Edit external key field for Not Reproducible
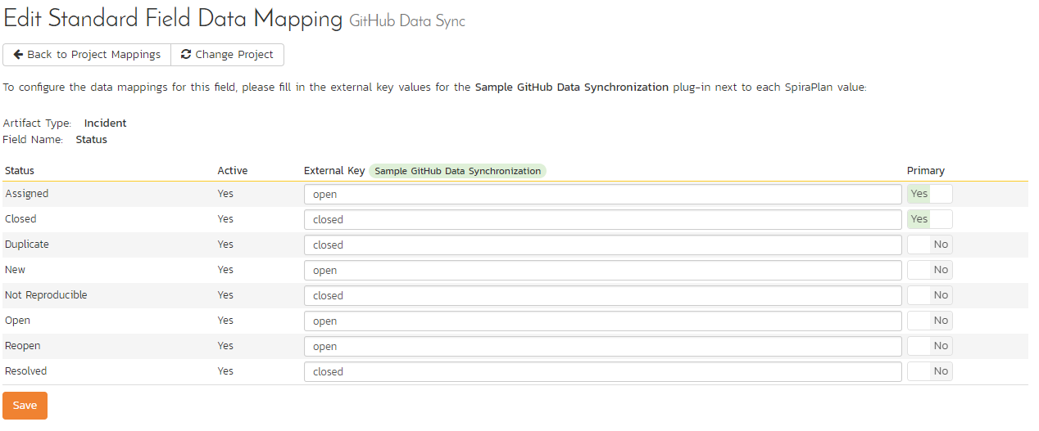1039x431 pixels. (x=603, y=295)
